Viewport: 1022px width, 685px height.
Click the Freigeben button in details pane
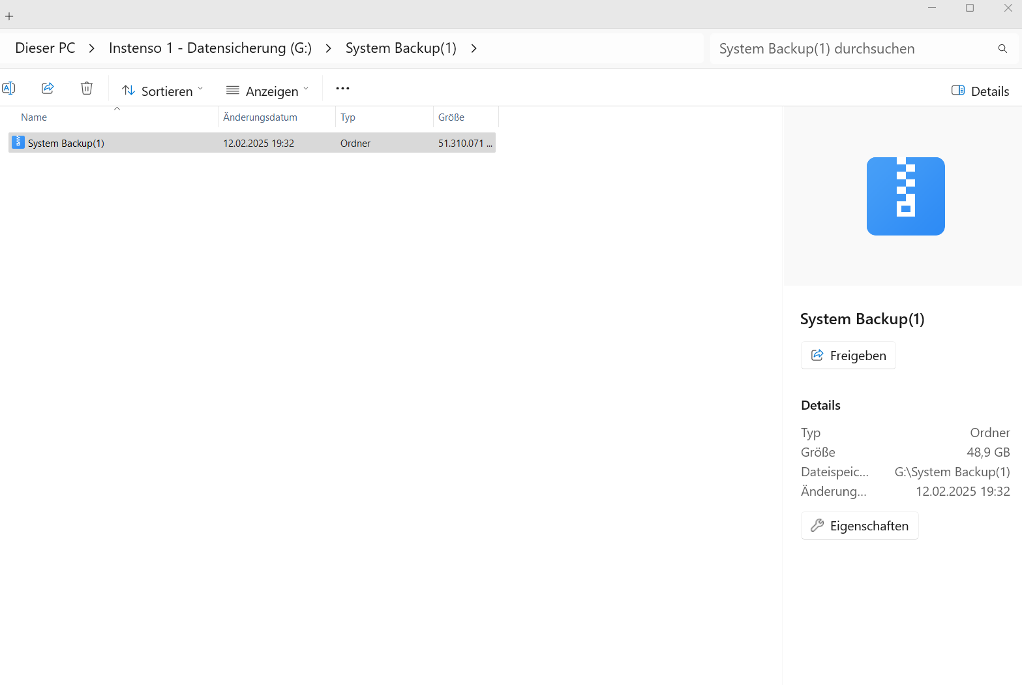pos(849,356)
